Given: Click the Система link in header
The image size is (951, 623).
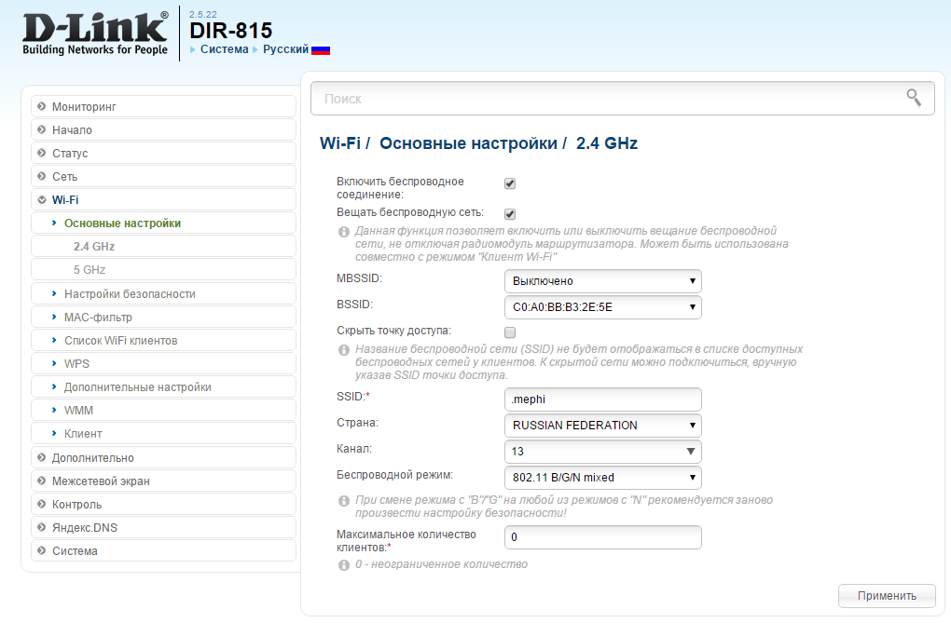Looking at the screenshot, I should pos(224,49).
